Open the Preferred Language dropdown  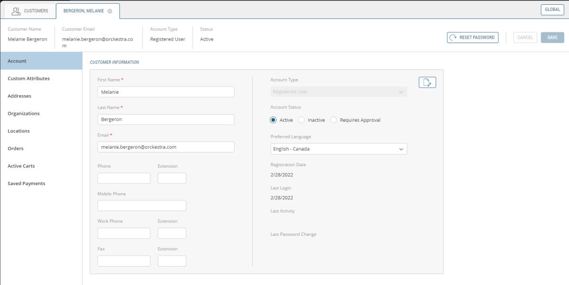pos(339,149)
